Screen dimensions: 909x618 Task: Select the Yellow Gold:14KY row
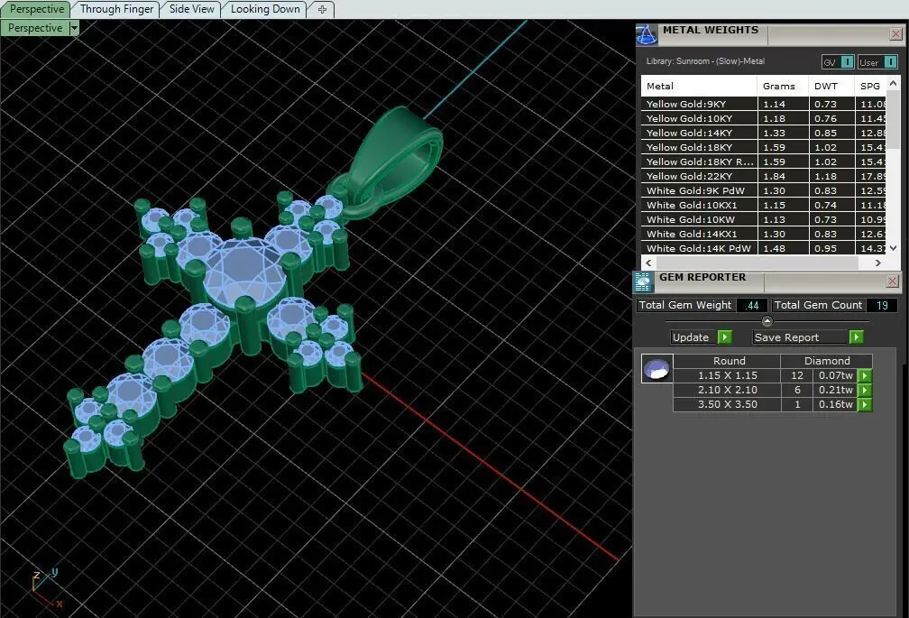point(764,133)
